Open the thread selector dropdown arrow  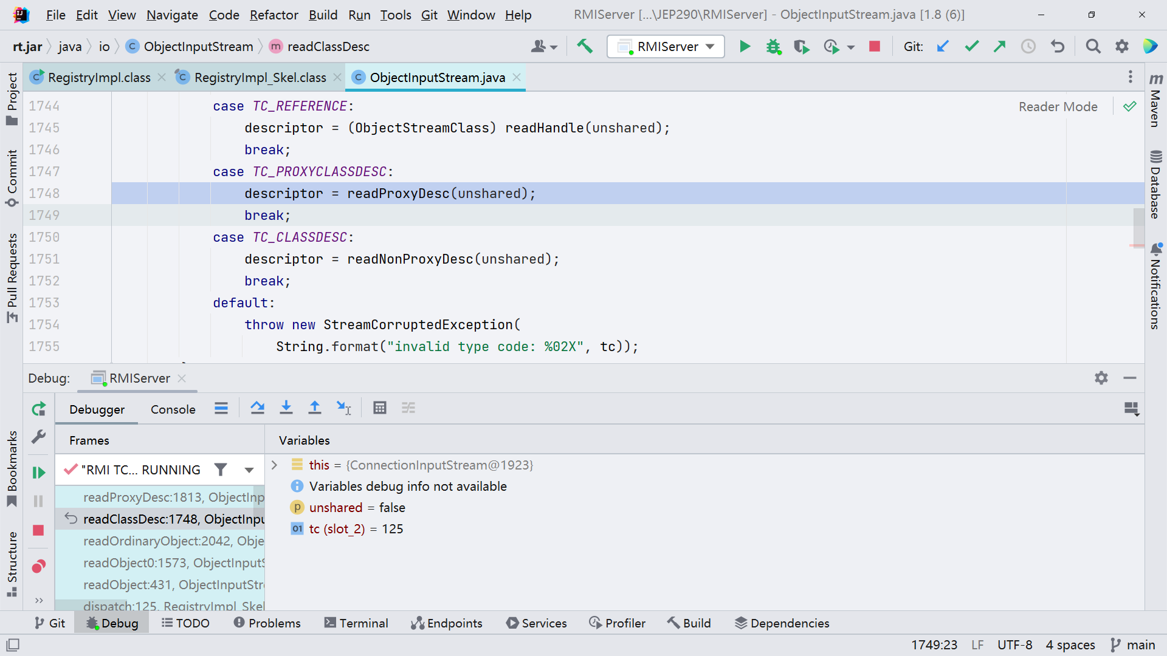[x=249, y=470]
